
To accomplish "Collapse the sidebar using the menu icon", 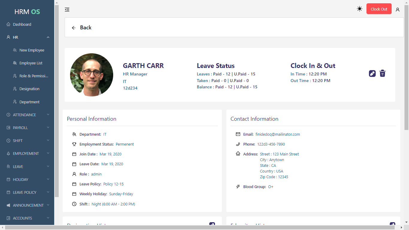I will coord(67,10).
